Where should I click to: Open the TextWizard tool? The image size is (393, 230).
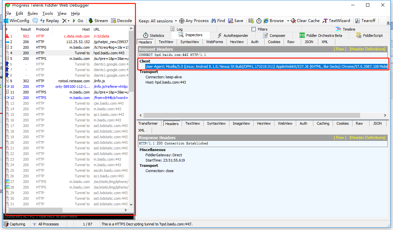click(x=336, y=21)
